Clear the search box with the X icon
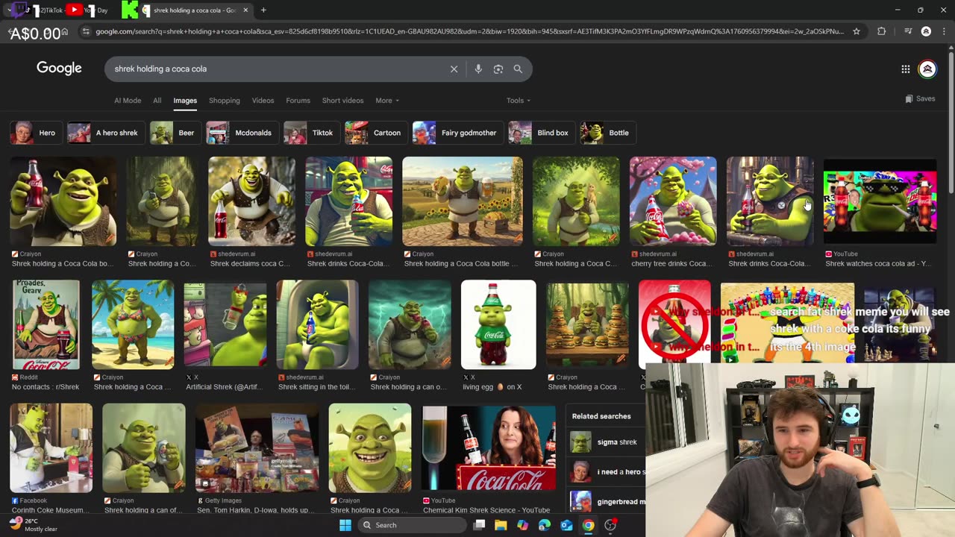Viewport: 955px width, 537px height. (454, 69)
